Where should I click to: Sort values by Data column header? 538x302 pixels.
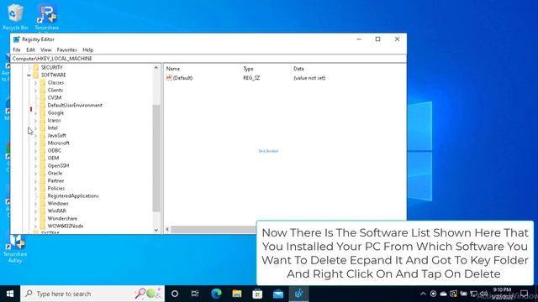(298, 69)
